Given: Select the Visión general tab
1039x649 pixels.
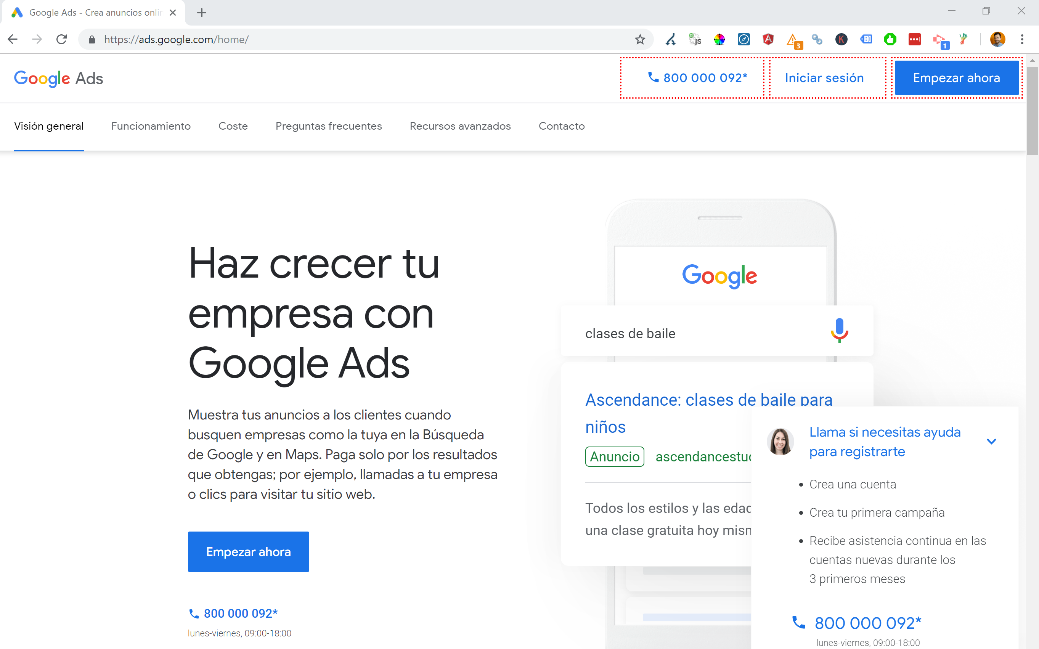Looking at the screenshot, I should click(x=49, y=126).
